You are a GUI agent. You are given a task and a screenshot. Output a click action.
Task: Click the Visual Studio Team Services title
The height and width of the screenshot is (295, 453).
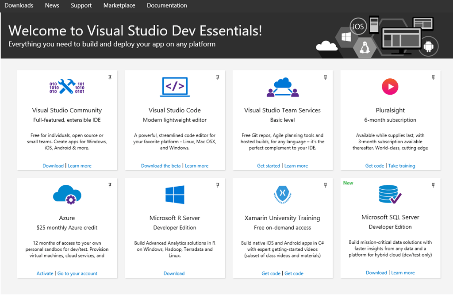282,110
